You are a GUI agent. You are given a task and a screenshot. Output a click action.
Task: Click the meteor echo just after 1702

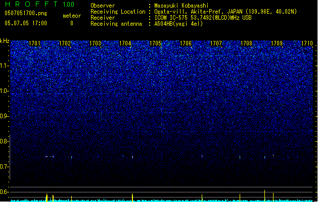click(x=71, y=157)
